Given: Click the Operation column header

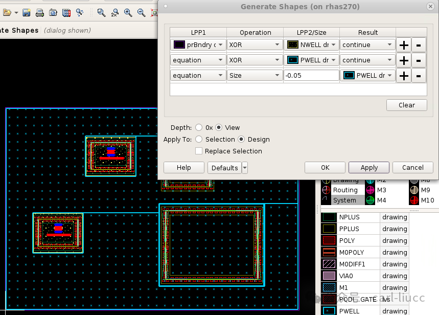Looking at the screenshot, I should 256,33.
